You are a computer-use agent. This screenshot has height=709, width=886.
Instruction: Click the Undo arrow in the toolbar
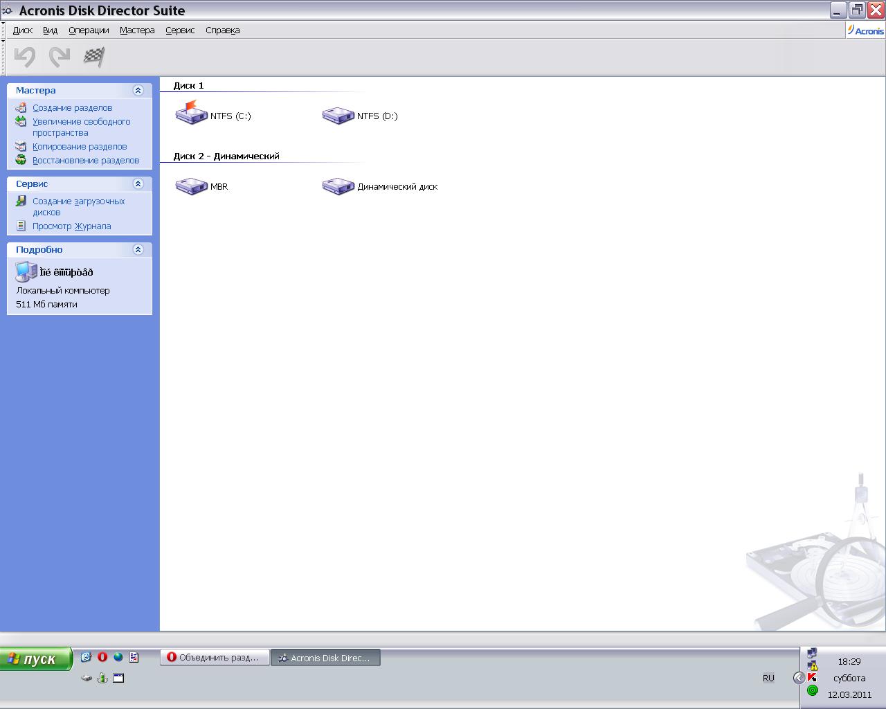pos(25,57)
